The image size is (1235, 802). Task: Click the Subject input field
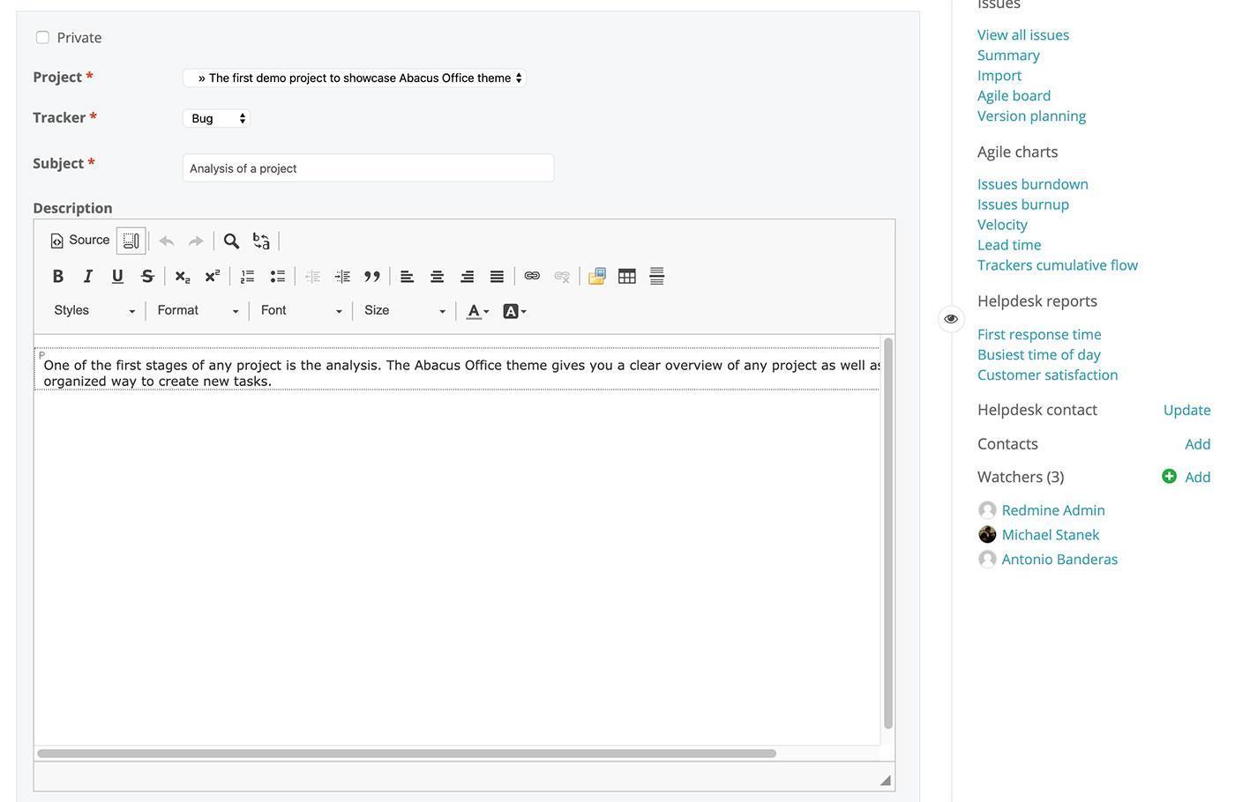tap(368, 168)
